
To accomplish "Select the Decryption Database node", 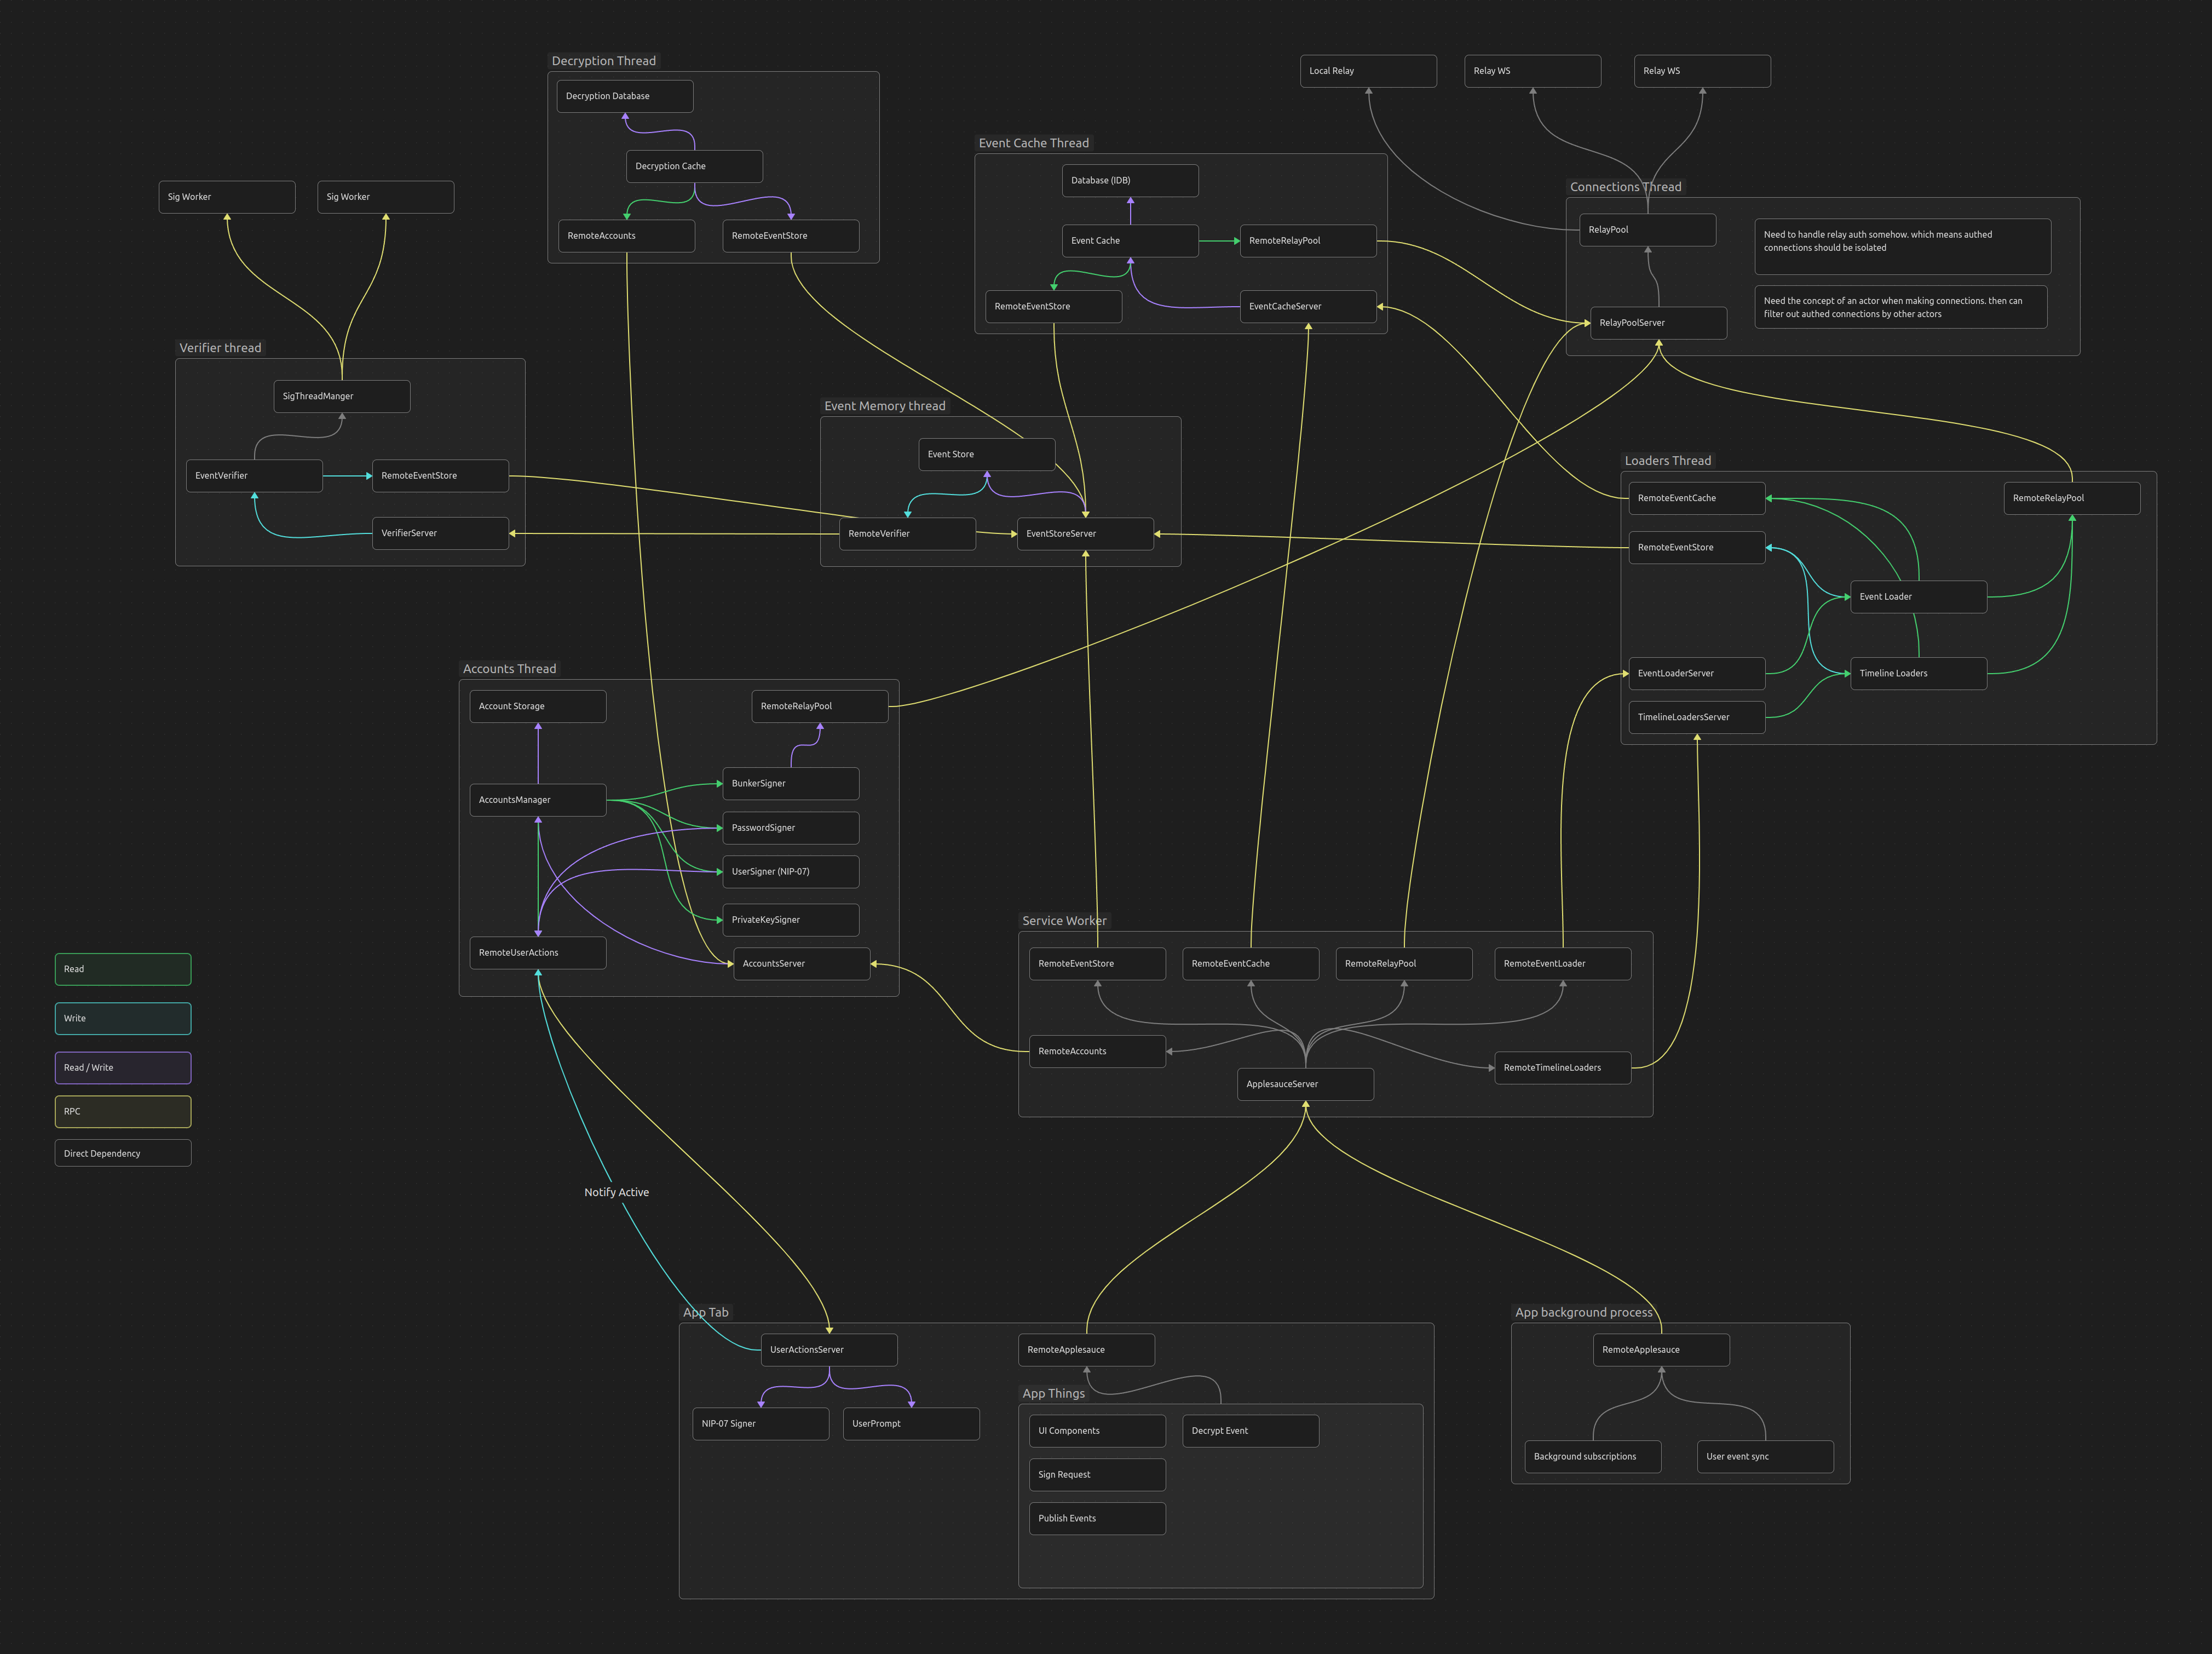I will click(624, 96).
